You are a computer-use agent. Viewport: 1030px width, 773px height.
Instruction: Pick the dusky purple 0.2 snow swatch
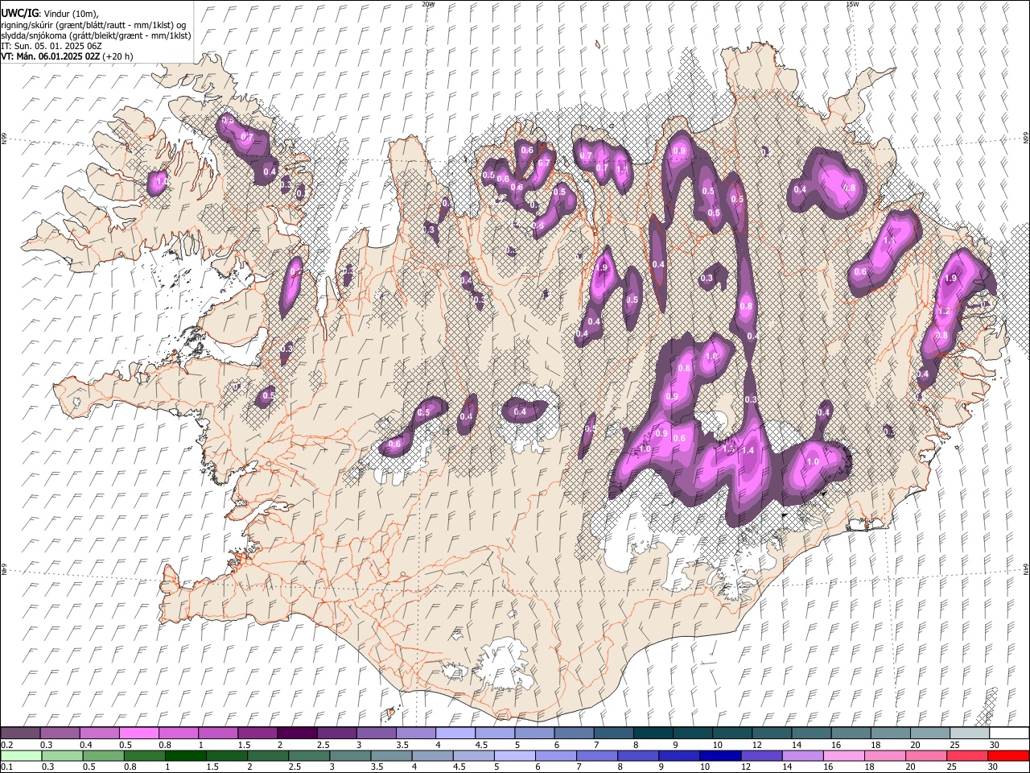pos(20,734)
